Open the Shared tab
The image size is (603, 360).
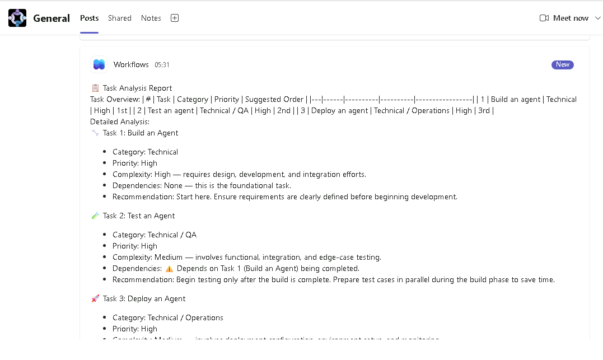120,18
